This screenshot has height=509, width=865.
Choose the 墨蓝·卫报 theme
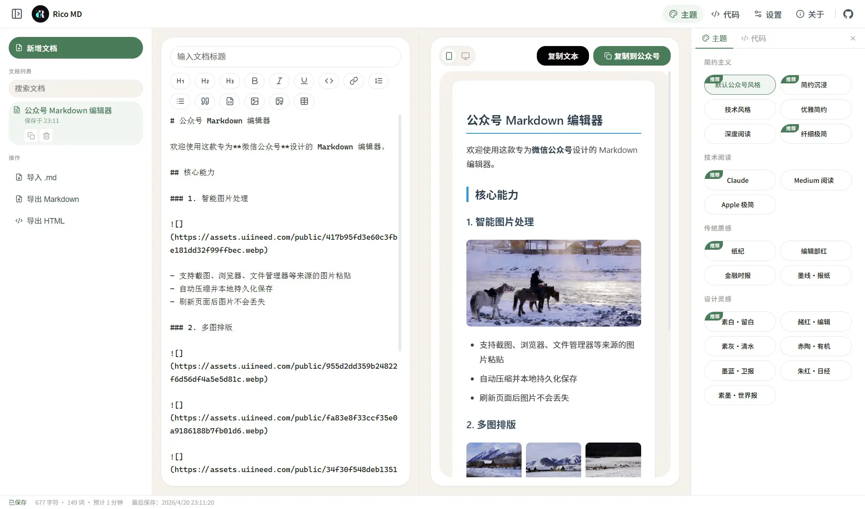[740, 371]
